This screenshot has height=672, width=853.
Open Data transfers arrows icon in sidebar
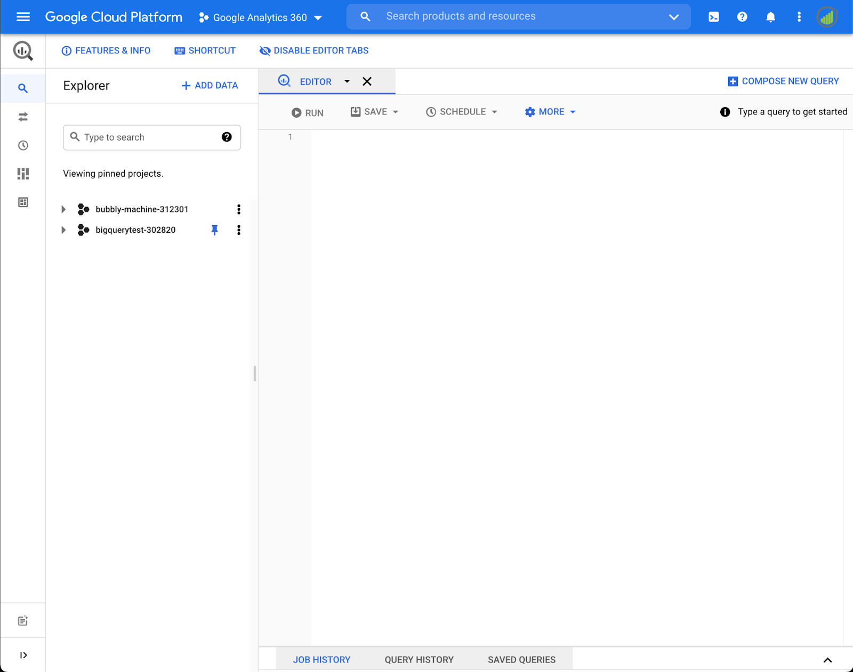pos(23,117)
